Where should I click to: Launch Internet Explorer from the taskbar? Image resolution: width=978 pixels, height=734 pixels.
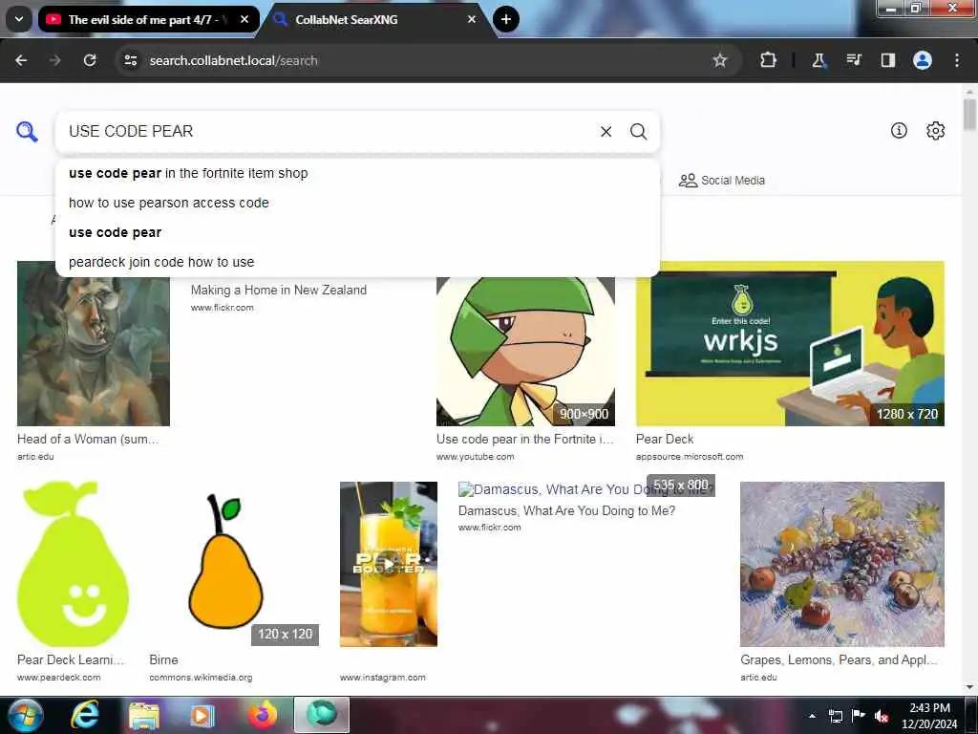tap(85, 715)
